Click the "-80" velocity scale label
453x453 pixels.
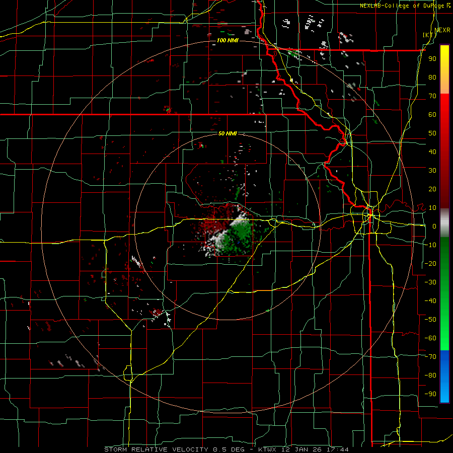(x=430, y=375)
